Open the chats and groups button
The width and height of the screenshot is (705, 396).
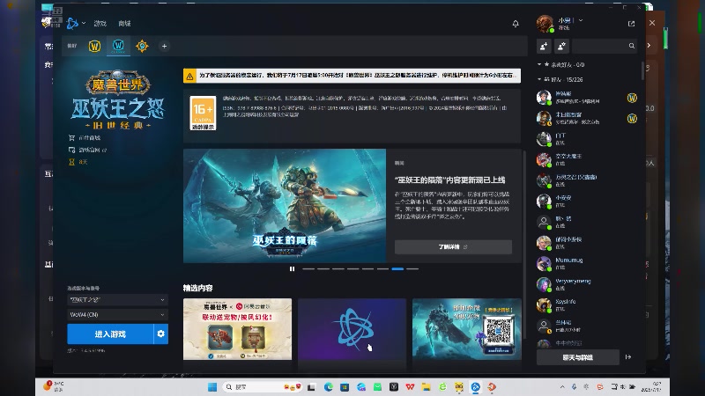point(578,357)
